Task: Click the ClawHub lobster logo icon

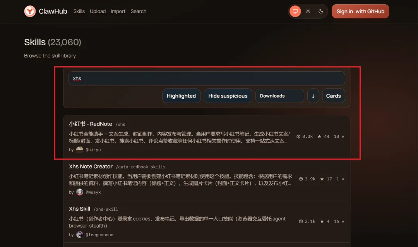Action: 30,11
